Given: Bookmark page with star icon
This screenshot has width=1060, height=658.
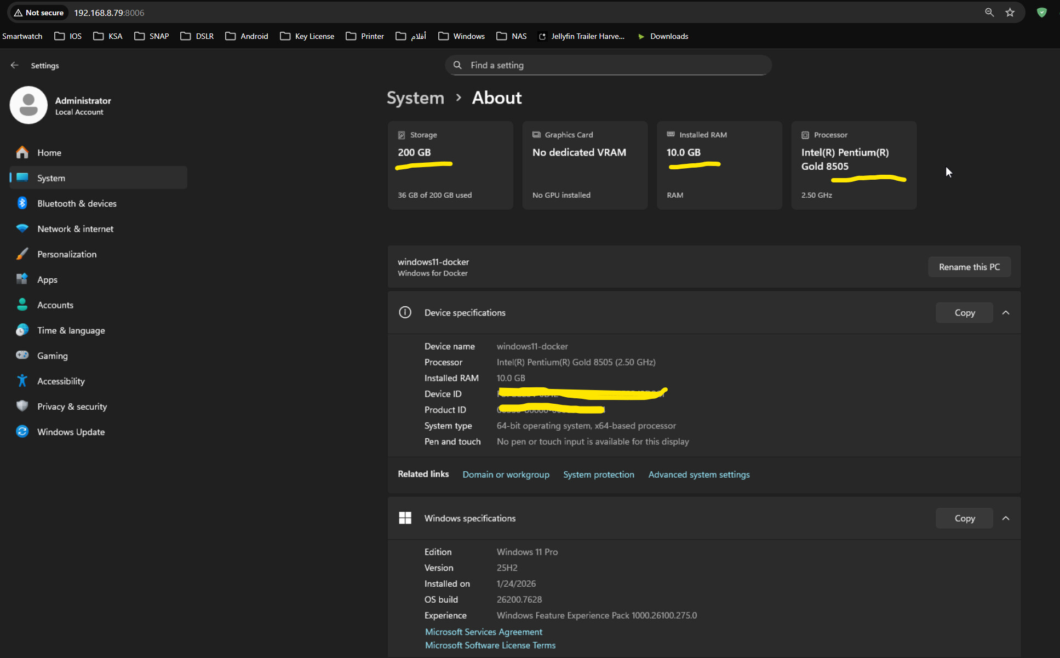Looking at the screenshot, I should point(1010,13).
